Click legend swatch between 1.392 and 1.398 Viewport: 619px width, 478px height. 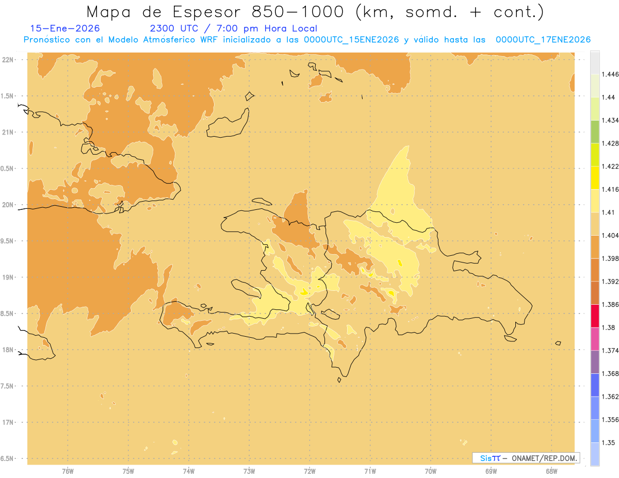(x=595, y=270)
